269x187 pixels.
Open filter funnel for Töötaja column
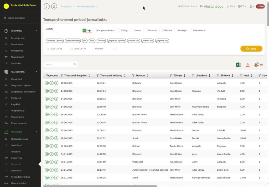click(171, 76)
